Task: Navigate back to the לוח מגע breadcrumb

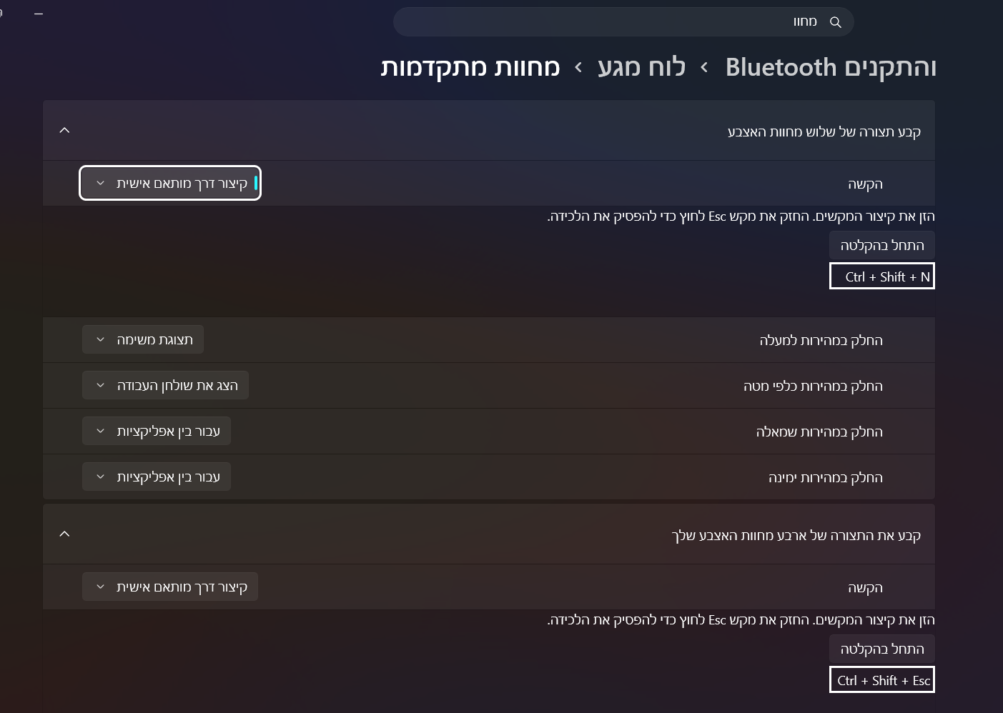Action: click(641, 67)
